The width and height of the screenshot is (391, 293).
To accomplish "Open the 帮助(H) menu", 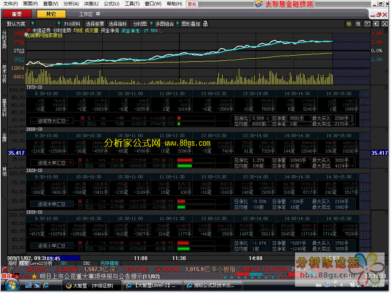I will click(x=174, y=4).
